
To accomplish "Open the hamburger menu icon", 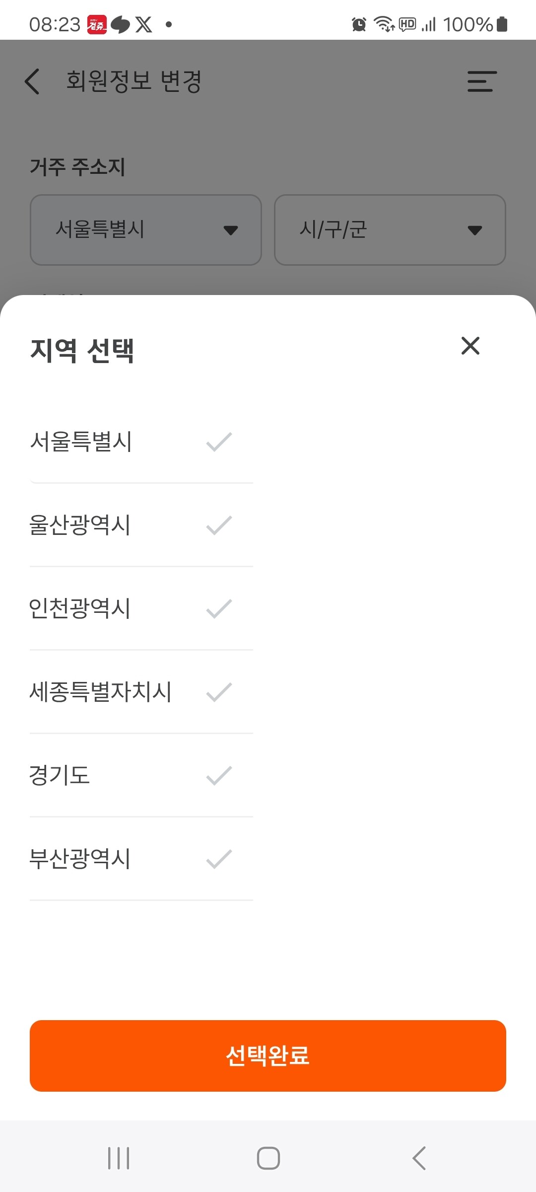I will click(x=482, y=81).
